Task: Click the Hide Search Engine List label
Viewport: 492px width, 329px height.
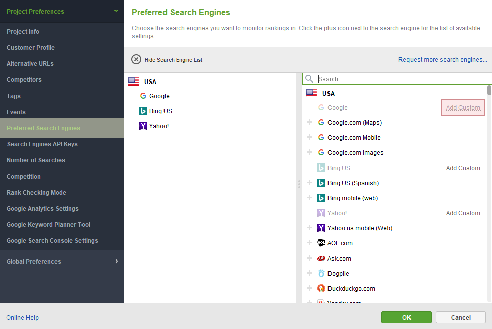Action: [x=174, y=60]
